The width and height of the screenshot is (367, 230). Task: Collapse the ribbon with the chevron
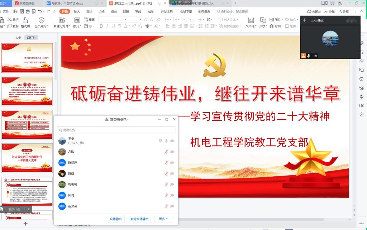click(362, 11)
